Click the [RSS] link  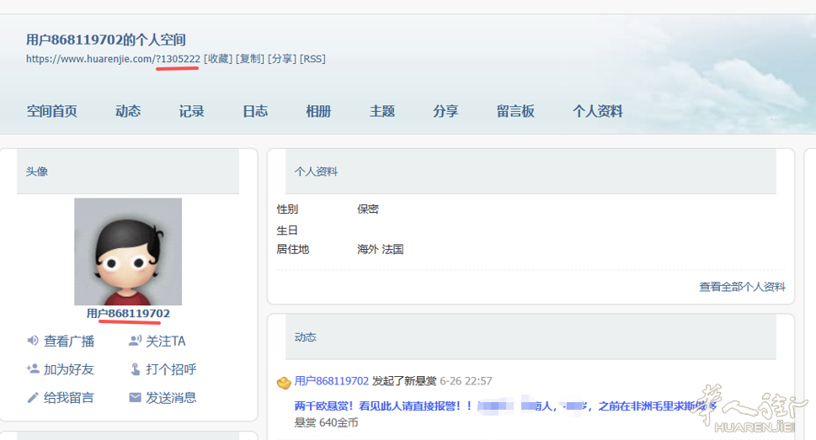312,59
